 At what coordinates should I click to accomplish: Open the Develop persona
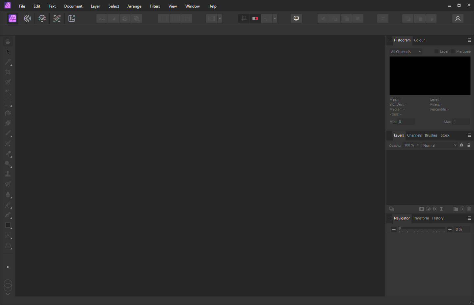pyautogui.click(x=42, y=18)
